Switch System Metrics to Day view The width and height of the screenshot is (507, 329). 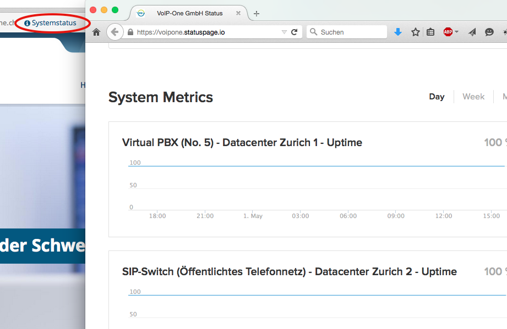tap(437, 97)
